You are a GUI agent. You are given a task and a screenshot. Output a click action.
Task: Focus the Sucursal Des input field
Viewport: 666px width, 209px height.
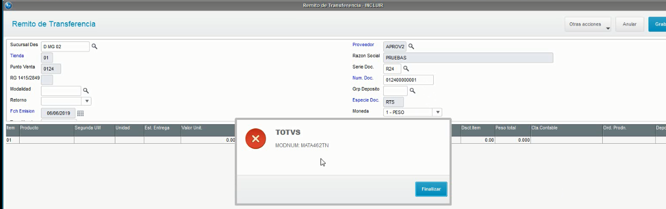pos(65,47)
